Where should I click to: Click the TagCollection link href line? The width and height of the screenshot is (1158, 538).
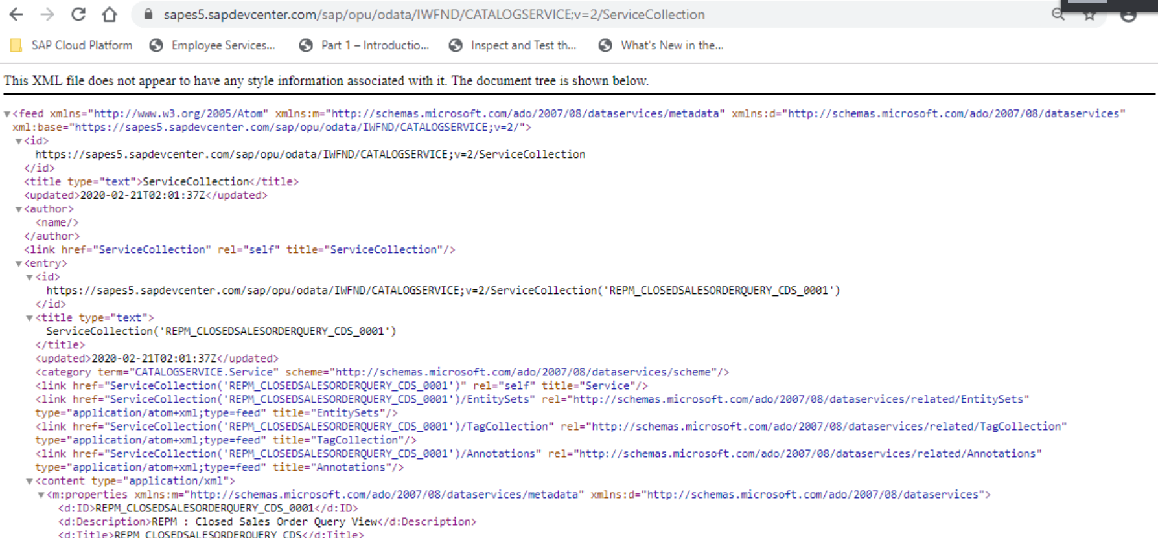pos(551,427)
